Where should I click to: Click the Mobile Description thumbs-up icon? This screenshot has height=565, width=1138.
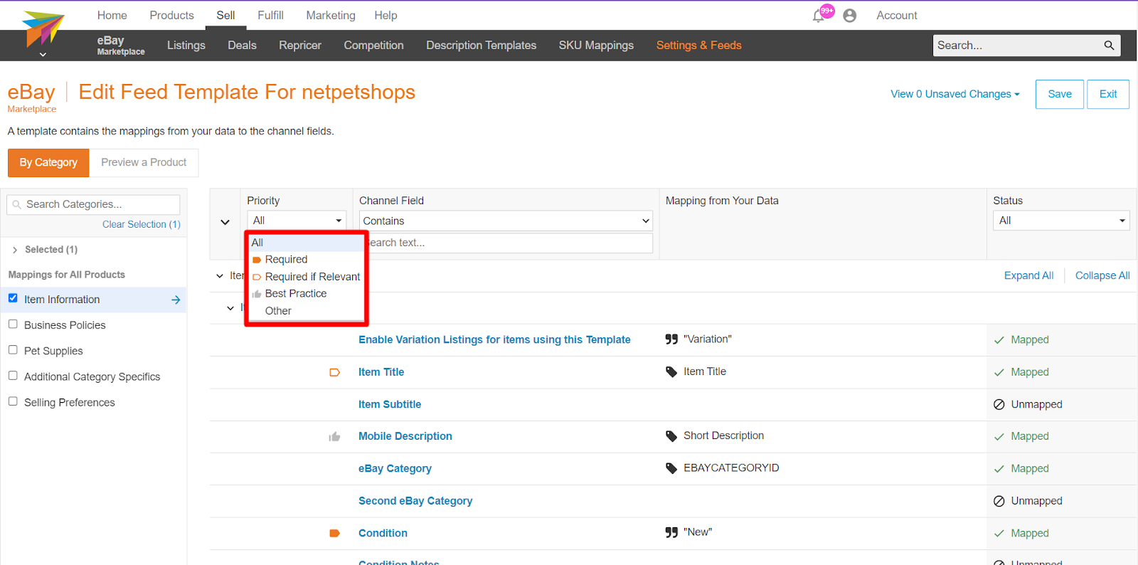334,437
